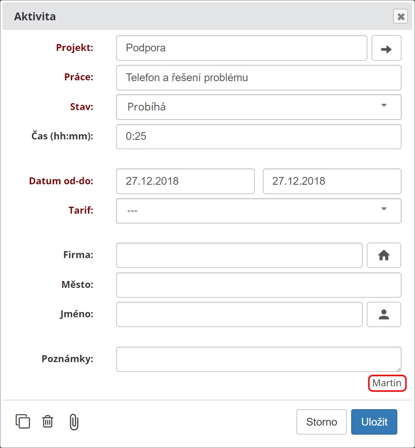Close the Aktivita dialog with the X
Viewport: 415px width, 448px height.
coord(401,16)
